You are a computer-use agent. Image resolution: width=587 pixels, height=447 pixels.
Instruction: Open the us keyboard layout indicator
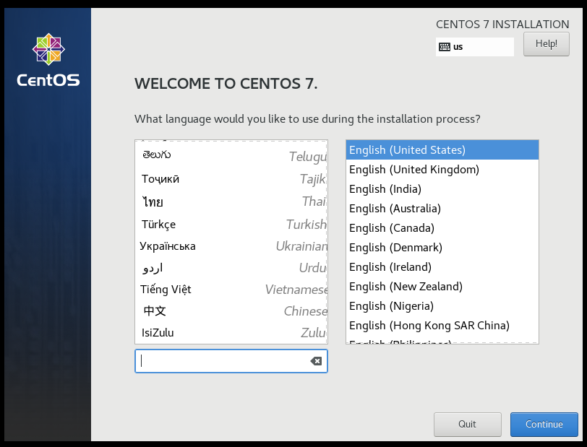point(475,47)
